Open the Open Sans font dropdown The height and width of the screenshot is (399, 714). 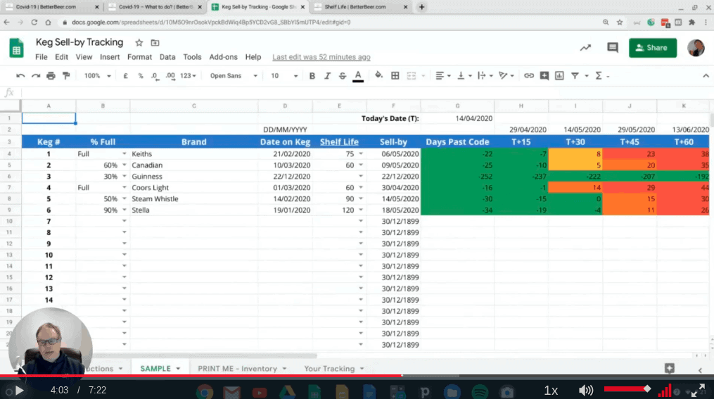tap(233, 75)
